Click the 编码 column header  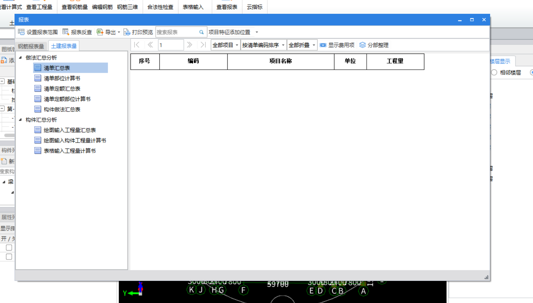coord(193,61)
